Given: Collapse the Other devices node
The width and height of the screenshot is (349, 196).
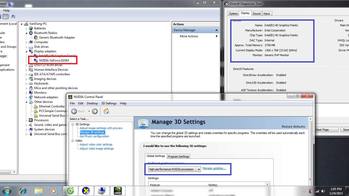Looking at the screenshot, I should (26, 102).
